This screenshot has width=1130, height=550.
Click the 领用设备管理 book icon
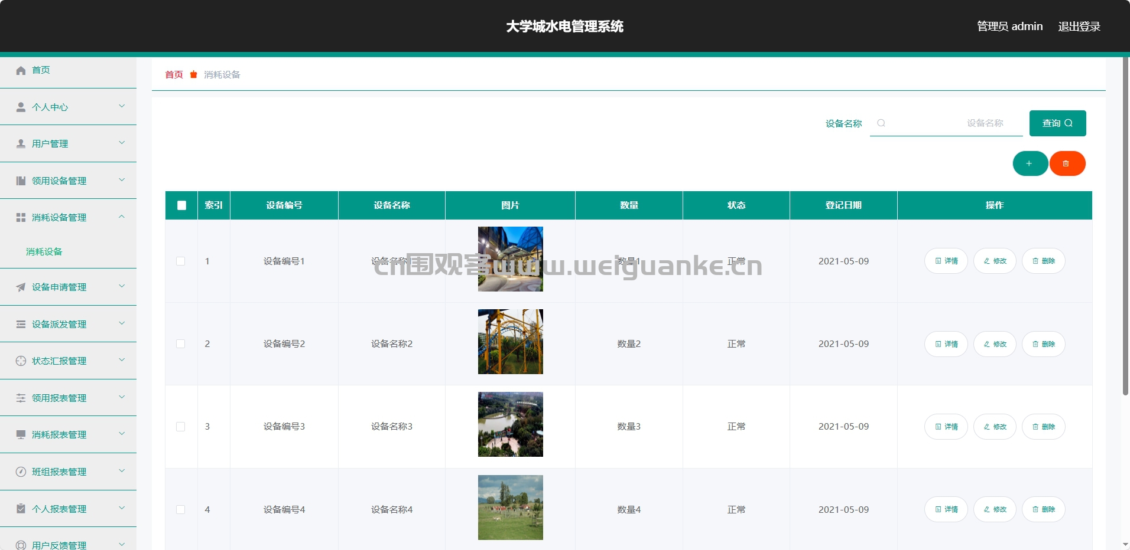[21, 181]
